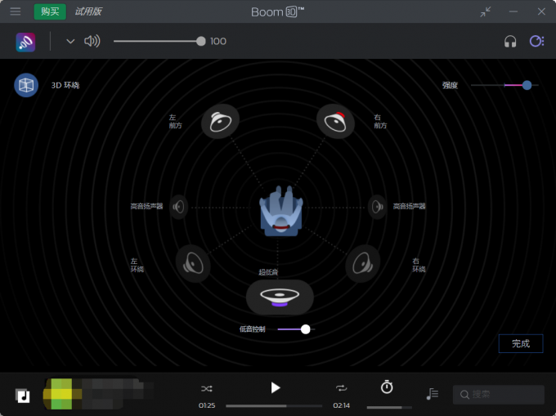
Task: Open the playlist music note icon
Action: point(433,394)
